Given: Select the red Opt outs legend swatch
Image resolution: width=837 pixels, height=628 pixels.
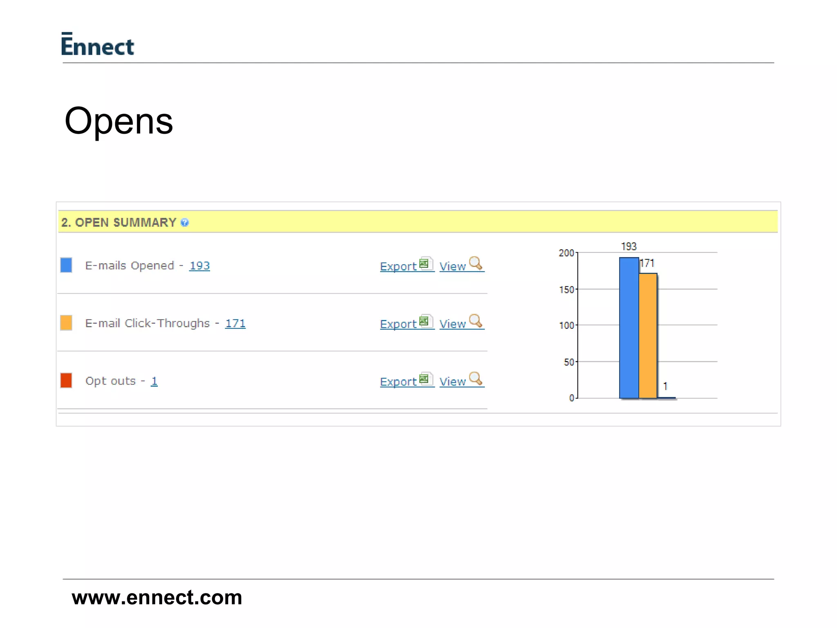Looking at the screenshot, I should 66,380.
